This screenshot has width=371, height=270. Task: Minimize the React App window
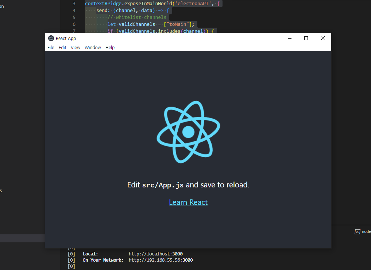[290, 38]
